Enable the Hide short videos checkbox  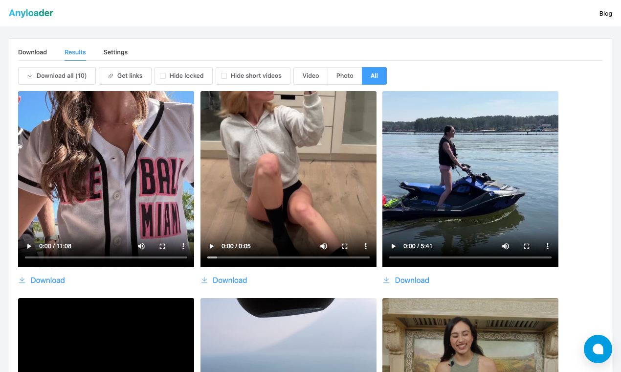(x=224, y=76)
